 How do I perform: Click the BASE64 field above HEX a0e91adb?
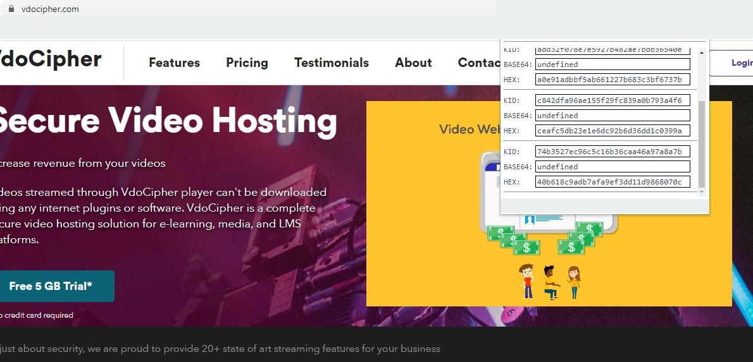tap(613, 64)
